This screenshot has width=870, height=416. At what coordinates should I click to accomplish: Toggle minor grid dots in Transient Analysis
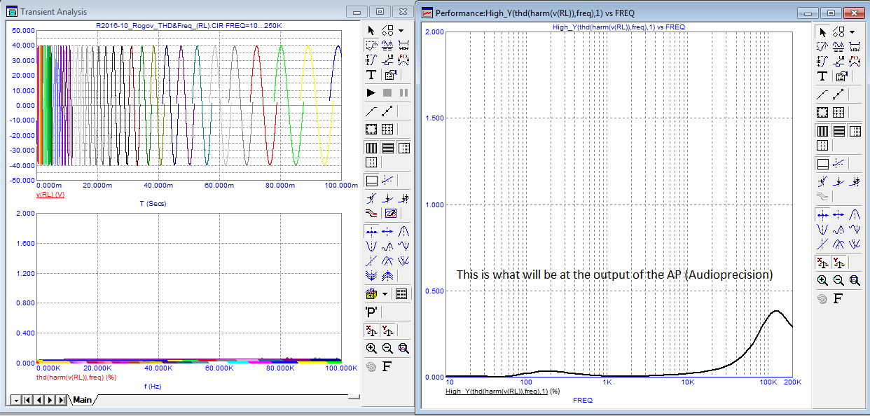click(403, 148)
